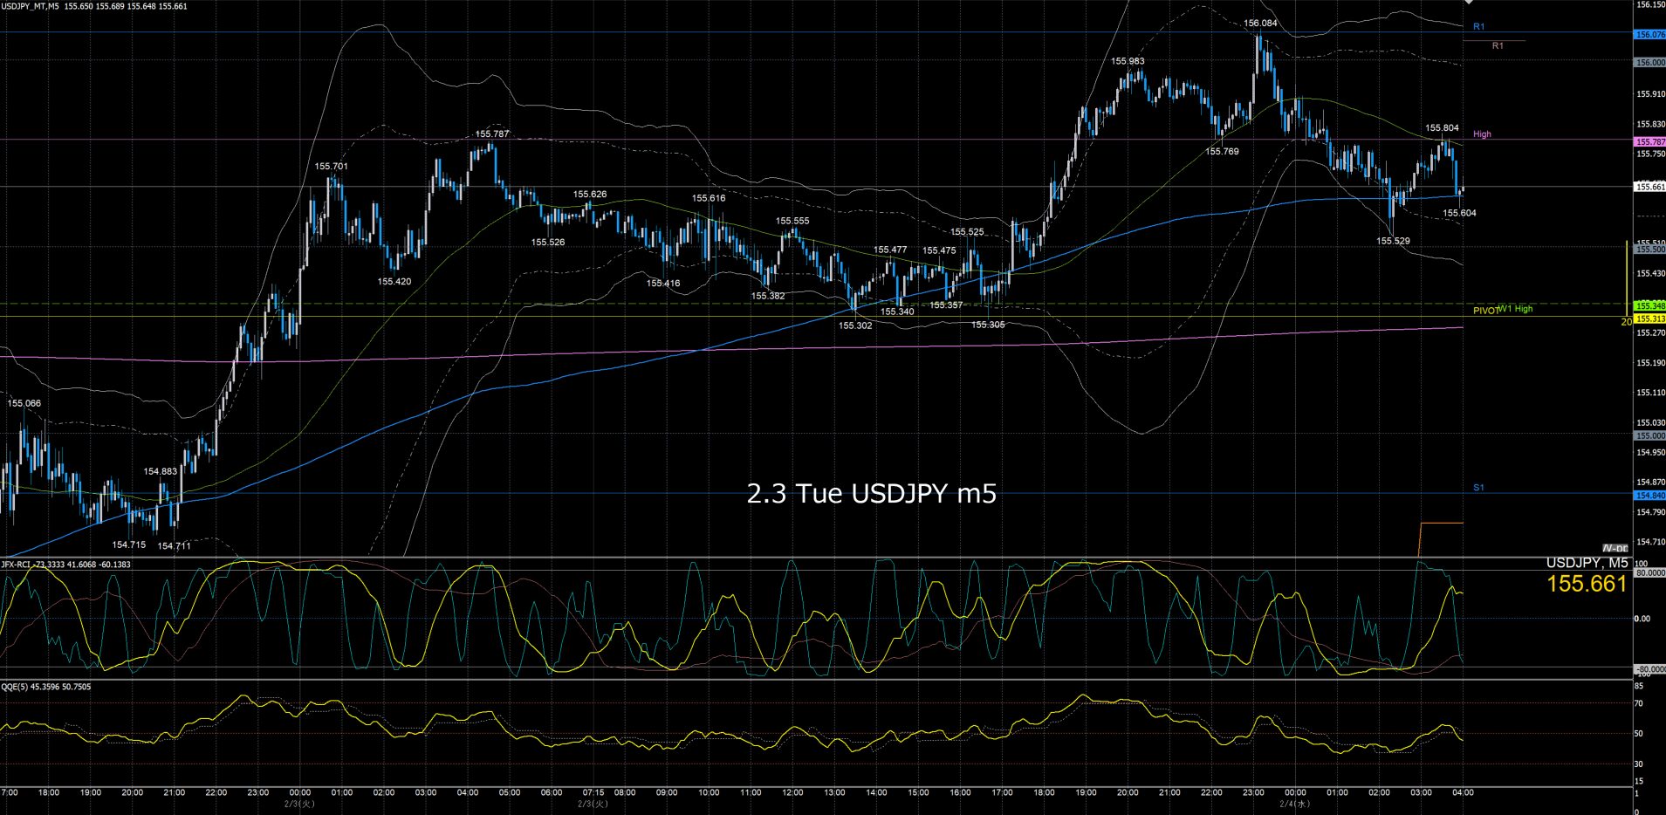Click the green 155.348 price axis tag

tap(1649, 306)
